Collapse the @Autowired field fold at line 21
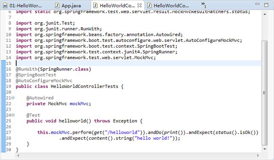The image size is (274, 160). [x=13, y=98]
